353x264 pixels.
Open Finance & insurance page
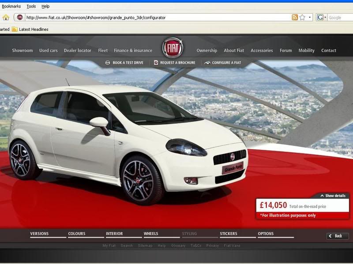tap(133, 51)
